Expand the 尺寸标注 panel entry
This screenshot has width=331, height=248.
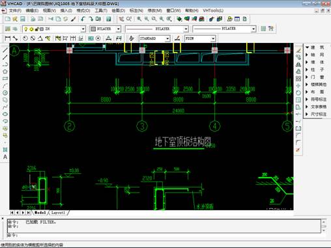(x=317, y=114)
